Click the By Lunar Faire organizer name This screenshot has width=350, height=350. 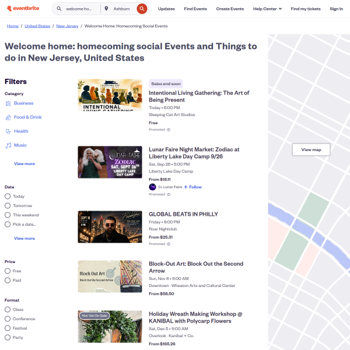[170, 187]
